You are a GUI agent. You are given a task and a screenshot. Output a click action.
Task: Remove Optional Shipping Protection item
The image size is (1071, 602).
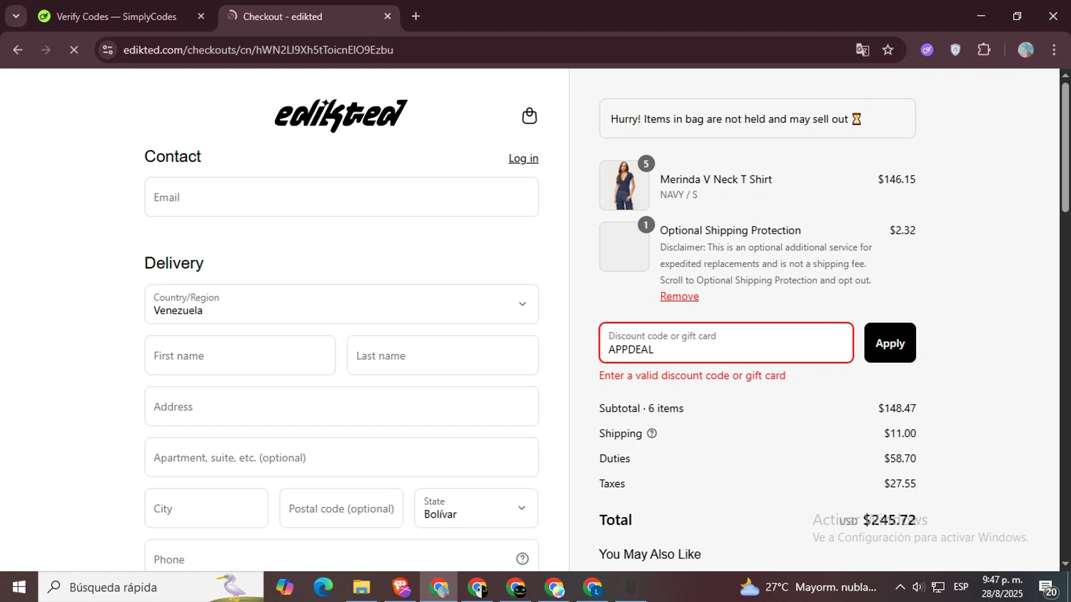coord(679,296)
